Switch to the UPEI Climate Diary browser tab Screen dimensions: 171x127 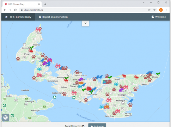(22, 4)
